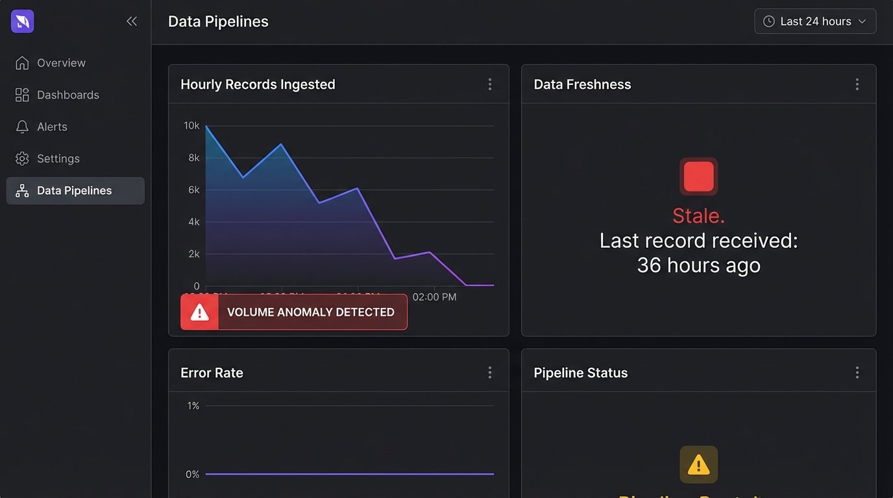The width and height of the screenshot is (893, 498).
Task: Click the purple app logo icon
Action: click(x=23, y=21)
